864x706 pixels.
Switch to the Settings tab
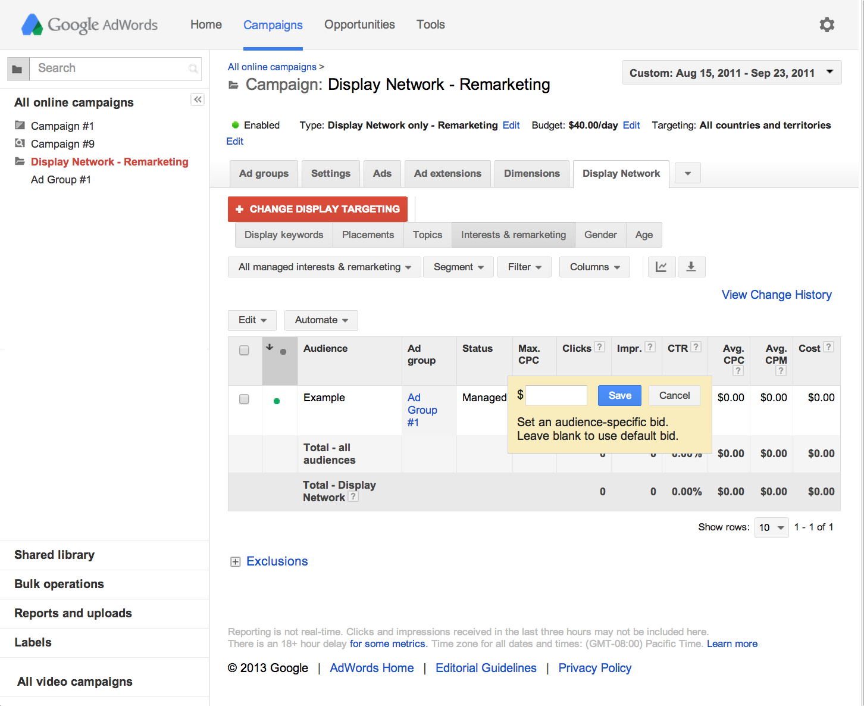pos(330,173)
